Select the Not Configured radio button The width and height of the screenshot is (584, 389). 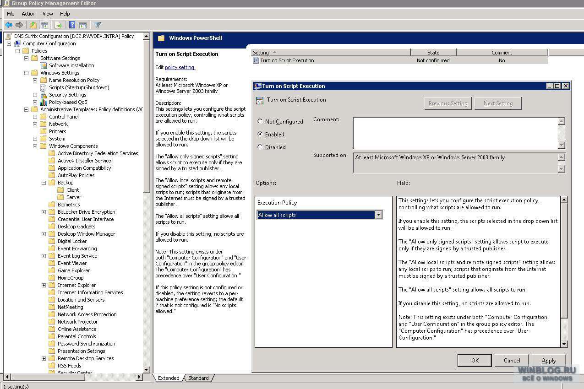260,122
